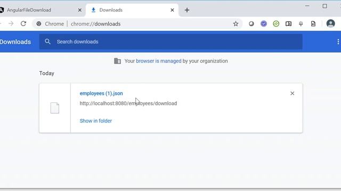
Task: Click the trident-shaped extension icon
Action: tap(301, 24)
